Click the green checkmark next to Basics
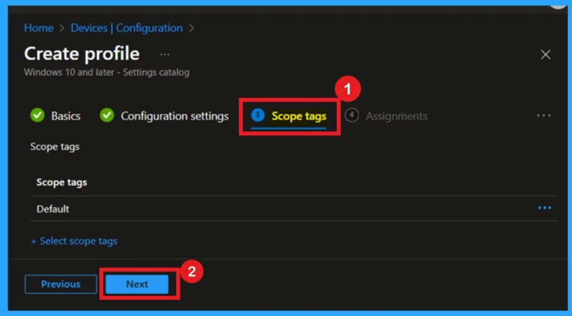 tap(37, 115)
